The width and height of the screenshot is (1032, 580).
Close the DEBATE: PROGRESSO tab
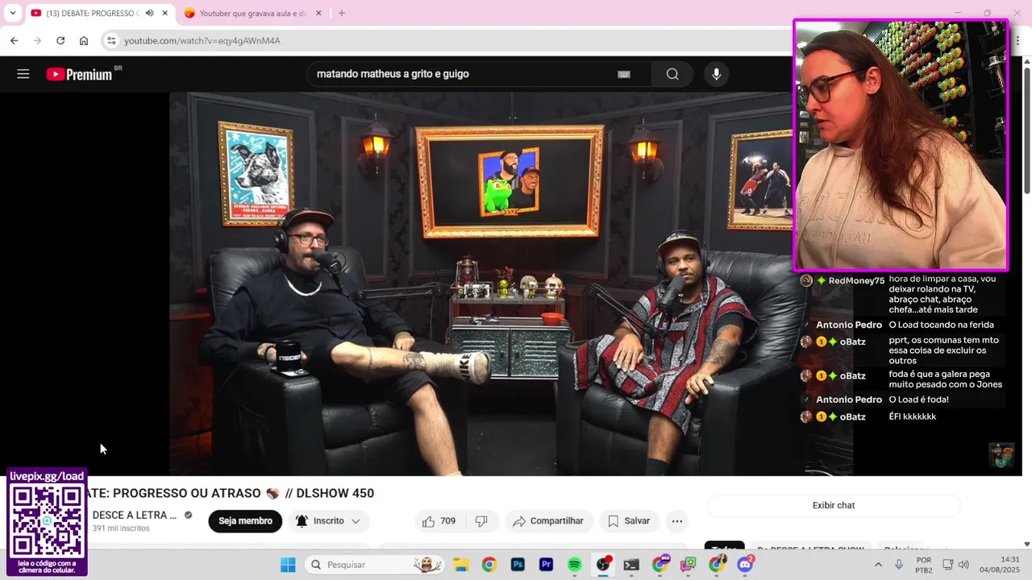tap(165, 13)
